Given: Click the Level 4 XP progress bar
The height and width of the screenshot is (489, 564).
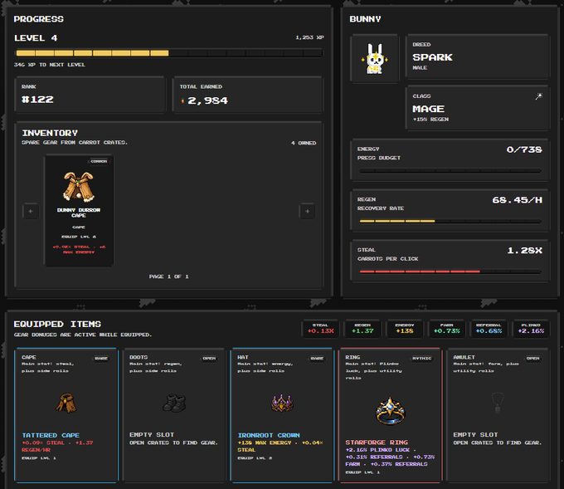Looking at the screenshot, I should (x=168, y=53).
